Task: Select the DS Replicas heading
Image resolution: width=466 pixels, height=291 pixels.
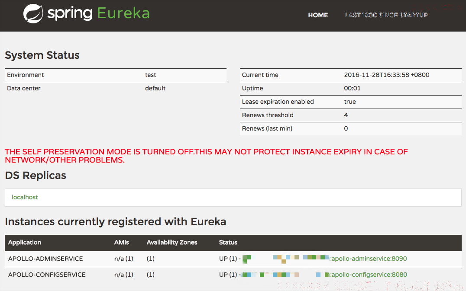Action: [x=36, y=175]
